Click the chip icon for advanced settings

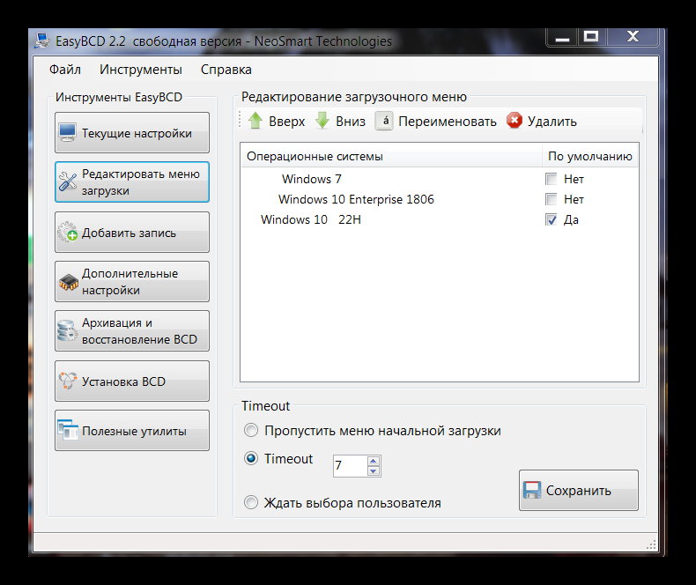[x=68, y=282]
